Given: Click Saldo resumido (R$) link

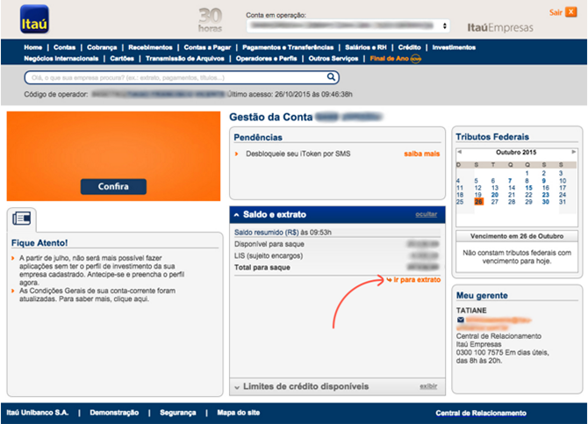Looking at the screenshot, I should pyautogui.click(x=267, y=233).
